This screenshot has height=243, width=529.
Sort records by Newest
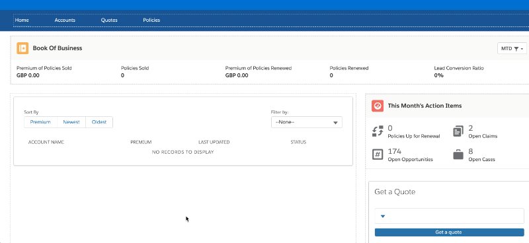(x=71, y=122)
